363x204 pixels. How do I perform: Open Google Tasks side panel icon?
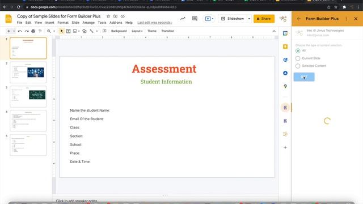285,59
